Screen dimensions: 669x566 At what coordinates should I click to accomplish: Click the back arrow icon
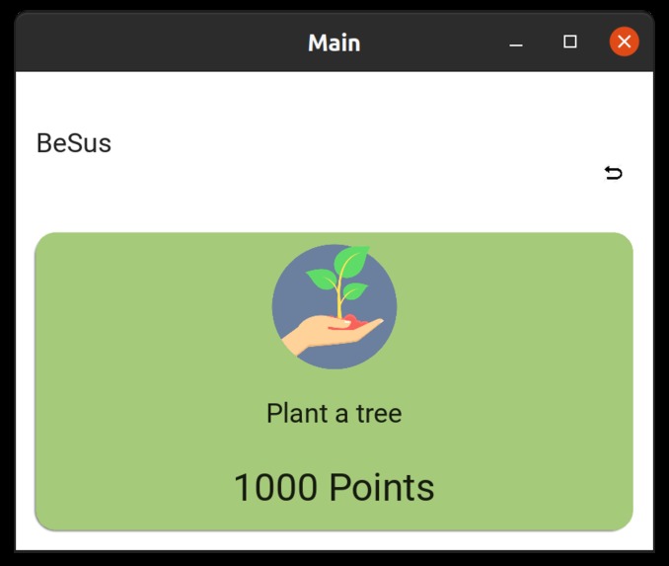click(614, 173)
